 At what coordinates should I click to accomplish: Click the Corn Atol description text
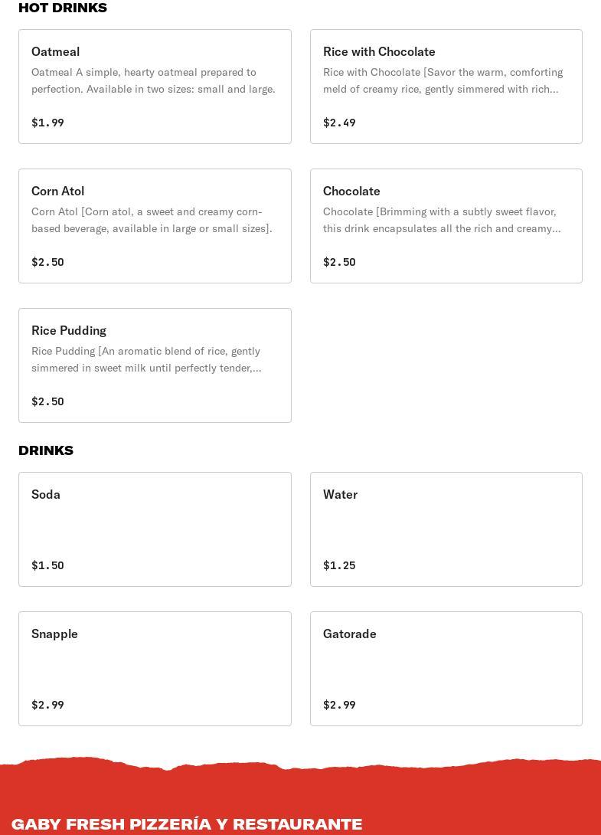point(152,220)
